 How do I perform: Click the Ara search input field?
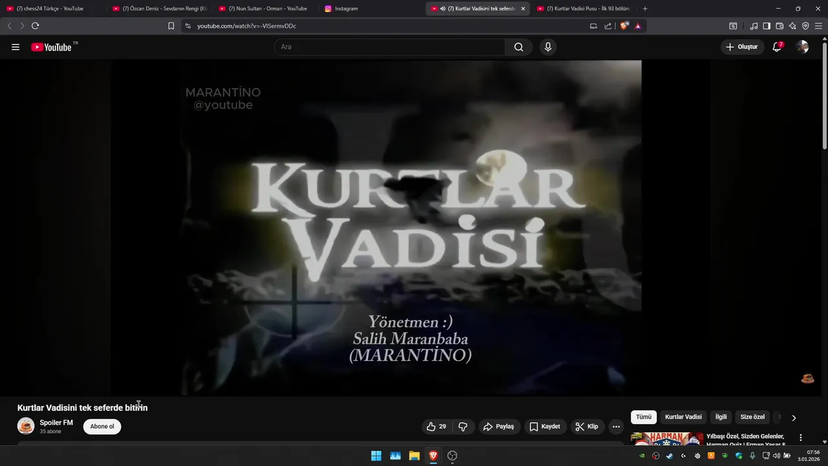[x=389, y=47]
